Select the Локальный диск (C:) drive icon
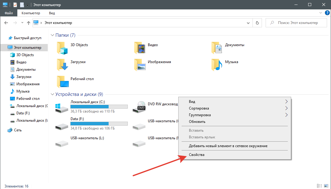The width and height of the screenshot is (331, 189). coord(62,108)
